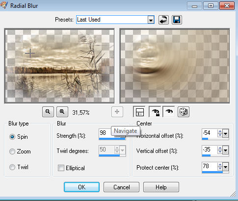The height and width of the screenshot is (201, 238).
Task: Randomize parameters with the dice icon
Action: (x=184, y=112)
